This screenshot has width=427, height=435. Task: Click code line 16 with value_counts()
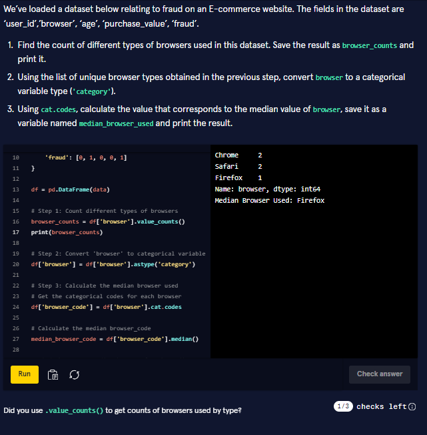pos(108,222)
